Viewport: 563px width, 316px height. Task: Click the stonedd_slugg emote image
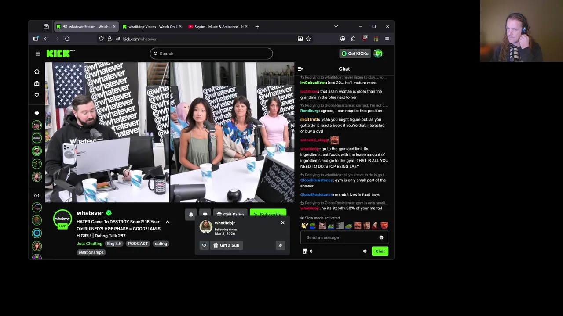point(334,140)
